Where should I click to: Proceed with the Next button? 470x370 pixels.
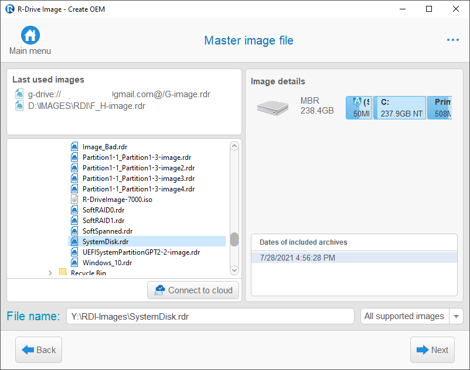coord(432,350)
